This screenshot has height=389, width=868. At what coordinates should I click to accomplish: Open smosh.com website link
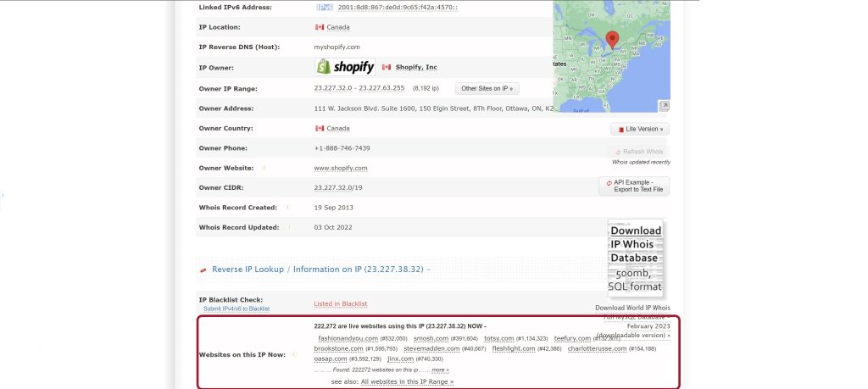[431, 338]
